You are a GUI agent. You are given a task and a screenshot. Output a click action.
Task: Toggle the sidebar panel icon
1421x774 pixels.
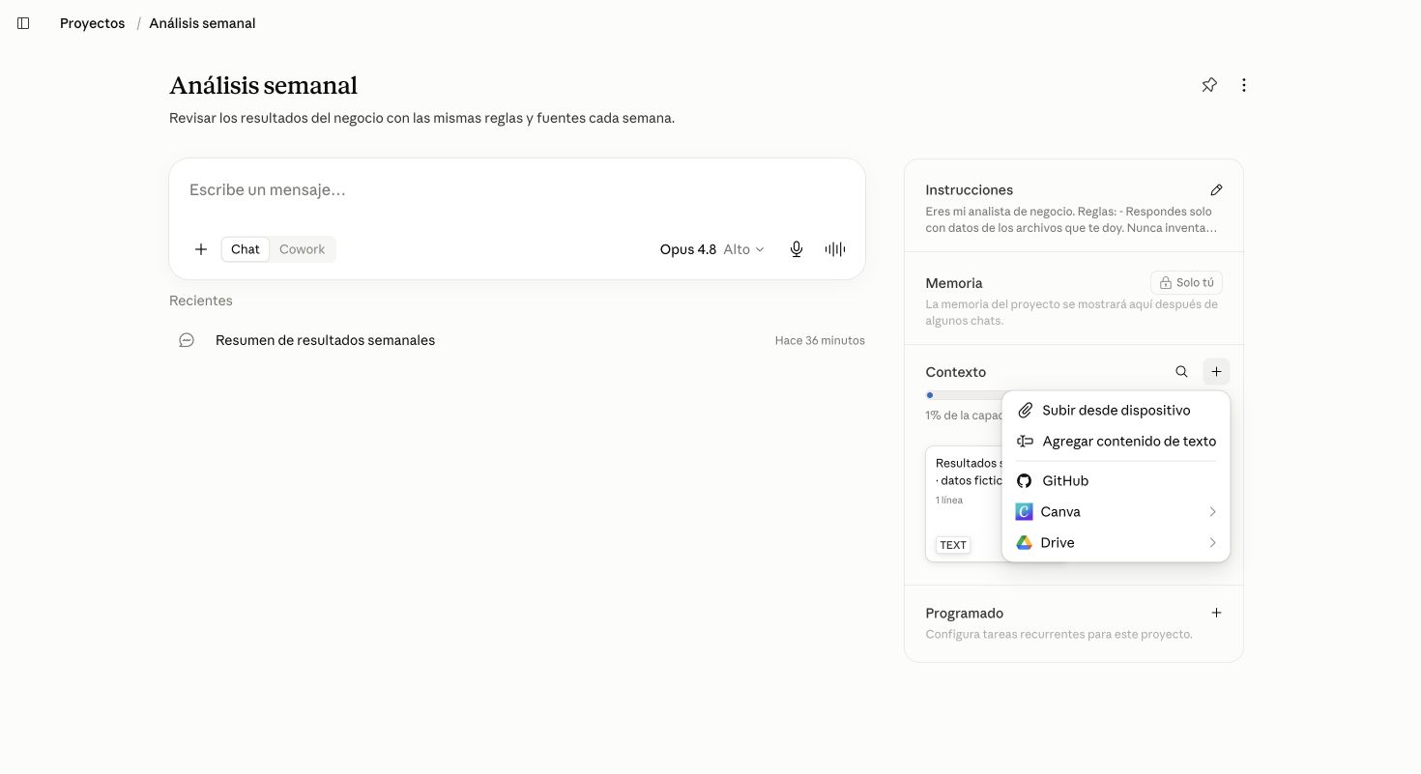pyautogui.click(x=23, y=23)
